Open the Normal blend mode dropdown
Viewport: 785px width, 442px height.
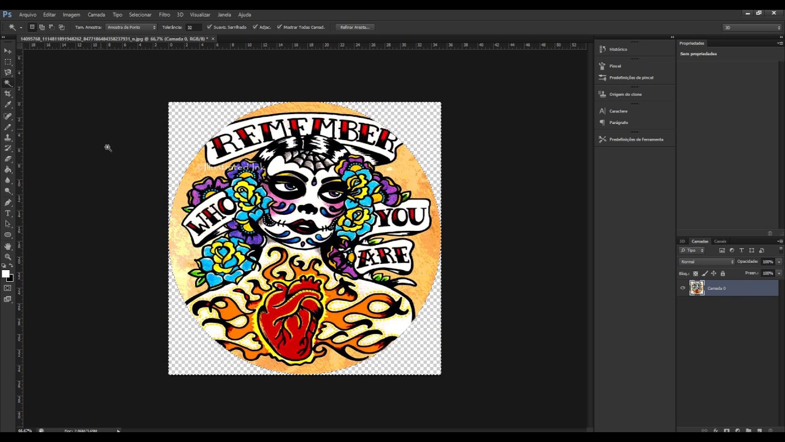(x=706, y=262)
